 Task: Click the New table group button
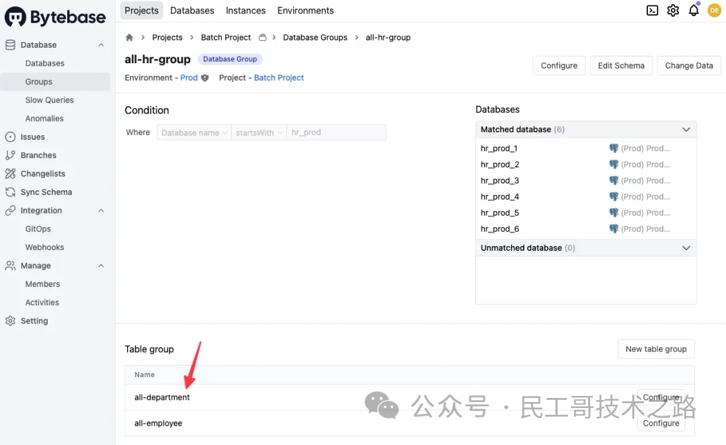point(656,349)
